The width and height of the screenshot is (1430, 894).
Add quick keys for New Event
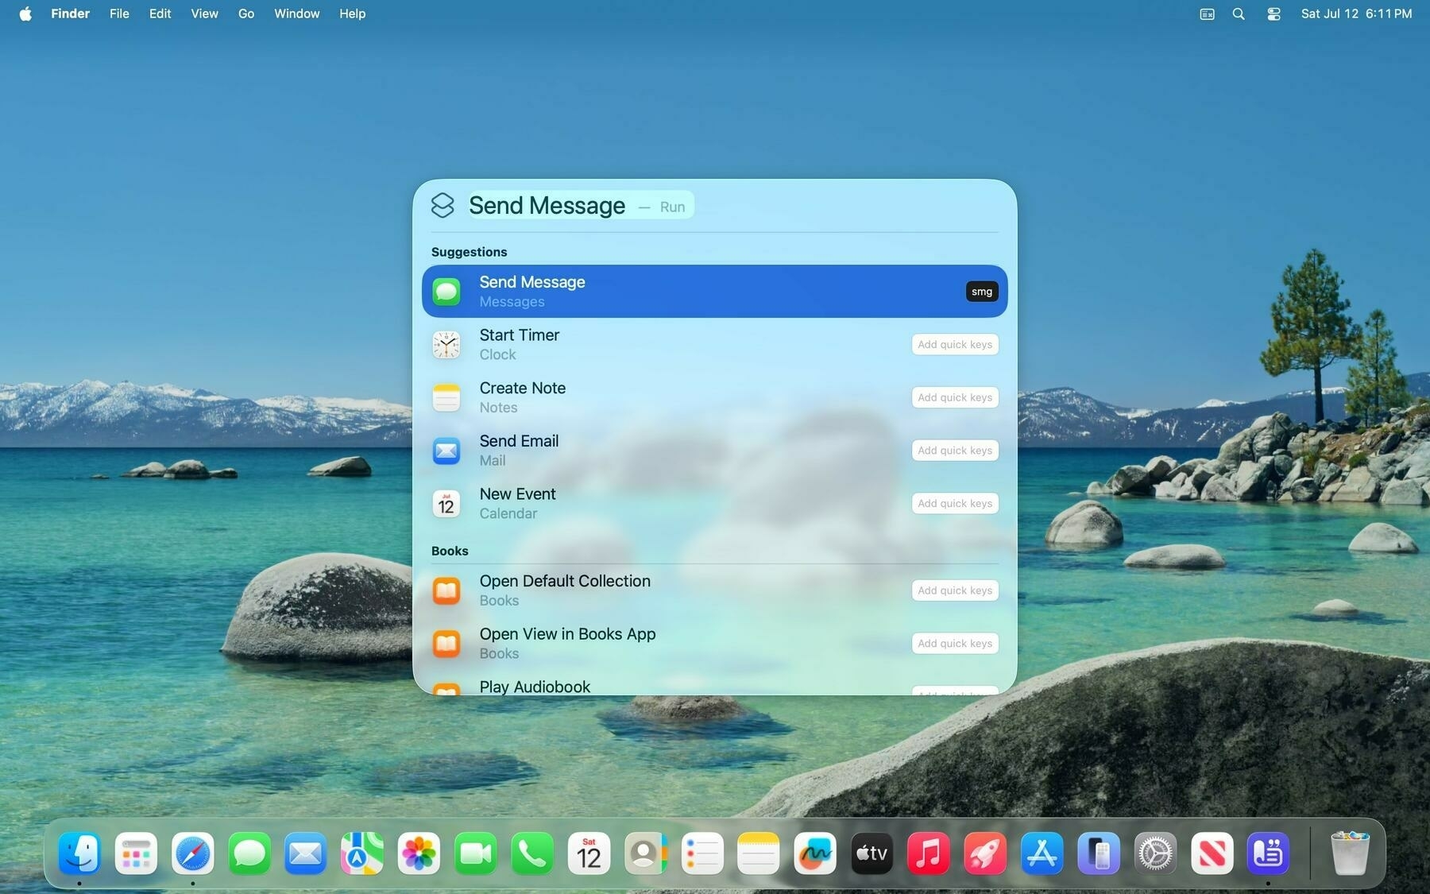955,503
